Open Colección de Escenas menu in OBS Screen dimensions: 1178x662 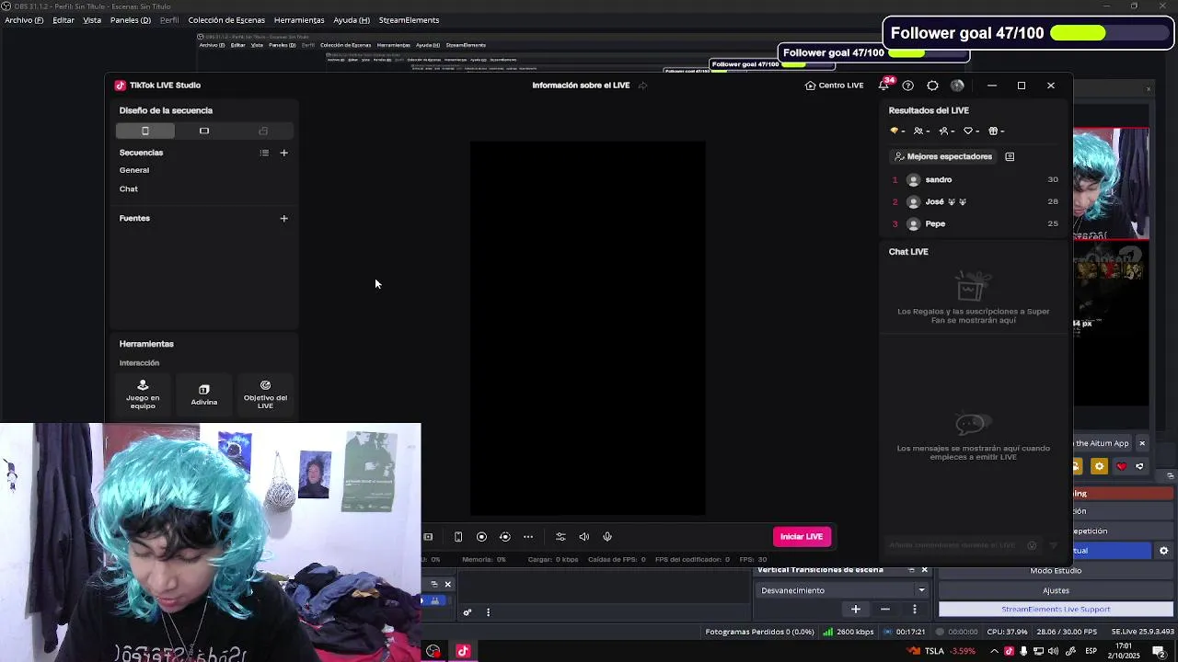click(226, 20)
